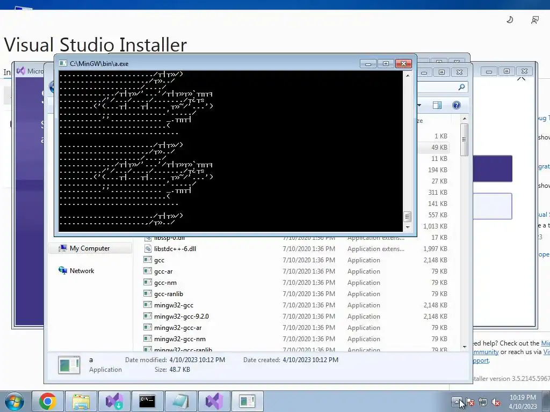This screenshot has width=550, height=412.
Task: Click the Application type for gcc-ranlib row
Action: tap(364, 293)
